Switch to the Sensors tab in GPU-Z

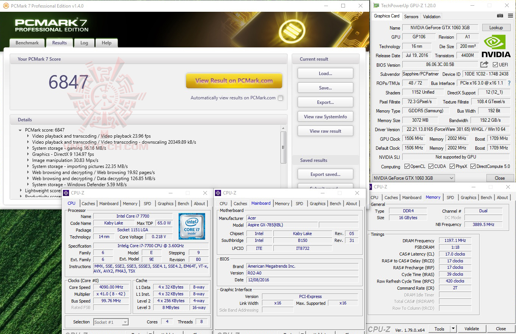[x=411, y=17]
